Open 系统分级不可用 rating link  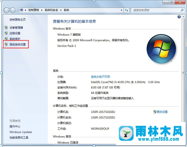(x=100, y=77)
